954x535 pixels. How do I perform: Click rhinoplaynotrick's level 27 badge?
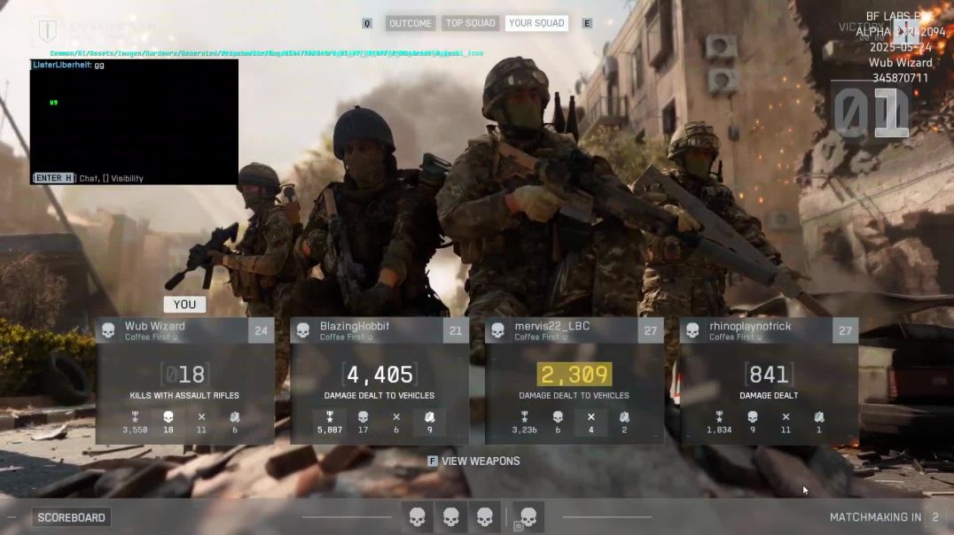(x=845, y=330)
